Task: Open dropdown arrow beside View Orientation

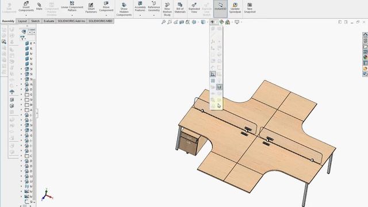Action: 198,22
